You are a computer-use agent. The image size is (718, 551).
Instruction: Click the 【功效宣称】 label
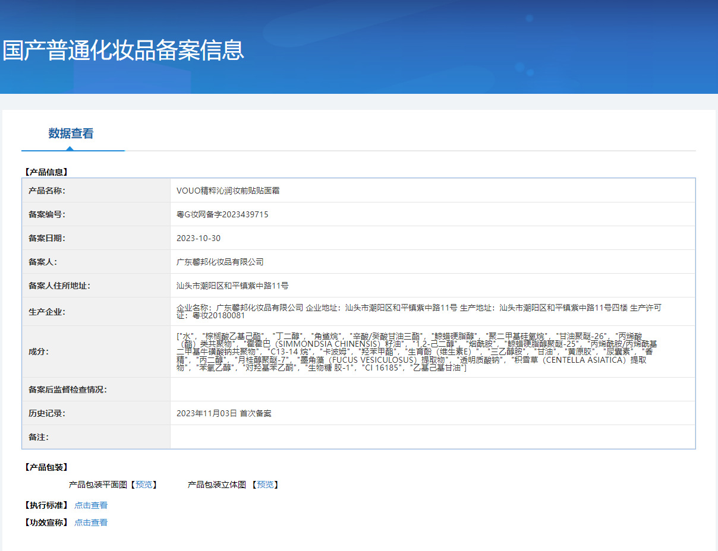[x=46, y=522]
